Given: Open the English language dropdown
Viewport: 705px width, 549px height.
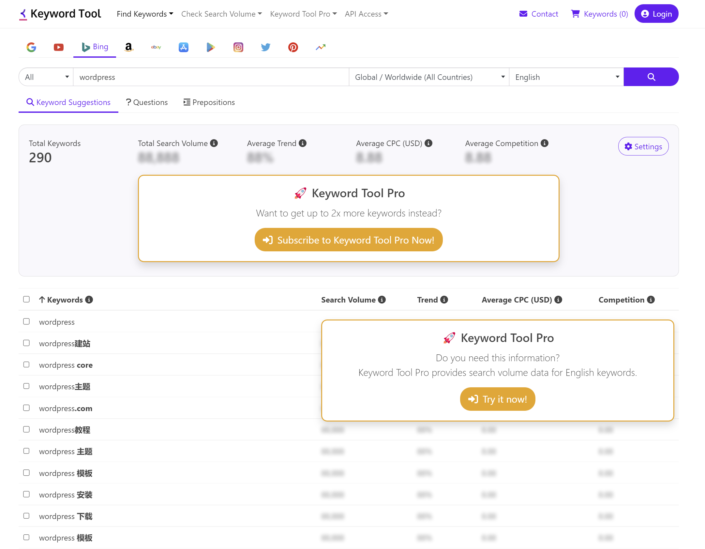Looking at the screenshot, I should pyautogui.click(x=566, y=77).
